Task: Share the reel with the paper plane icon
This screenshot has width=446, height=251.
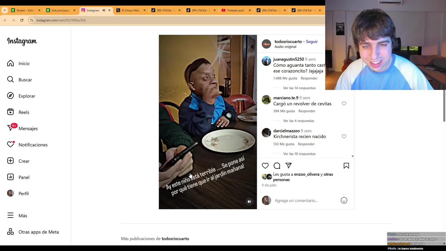Action: tap(289, 166)
